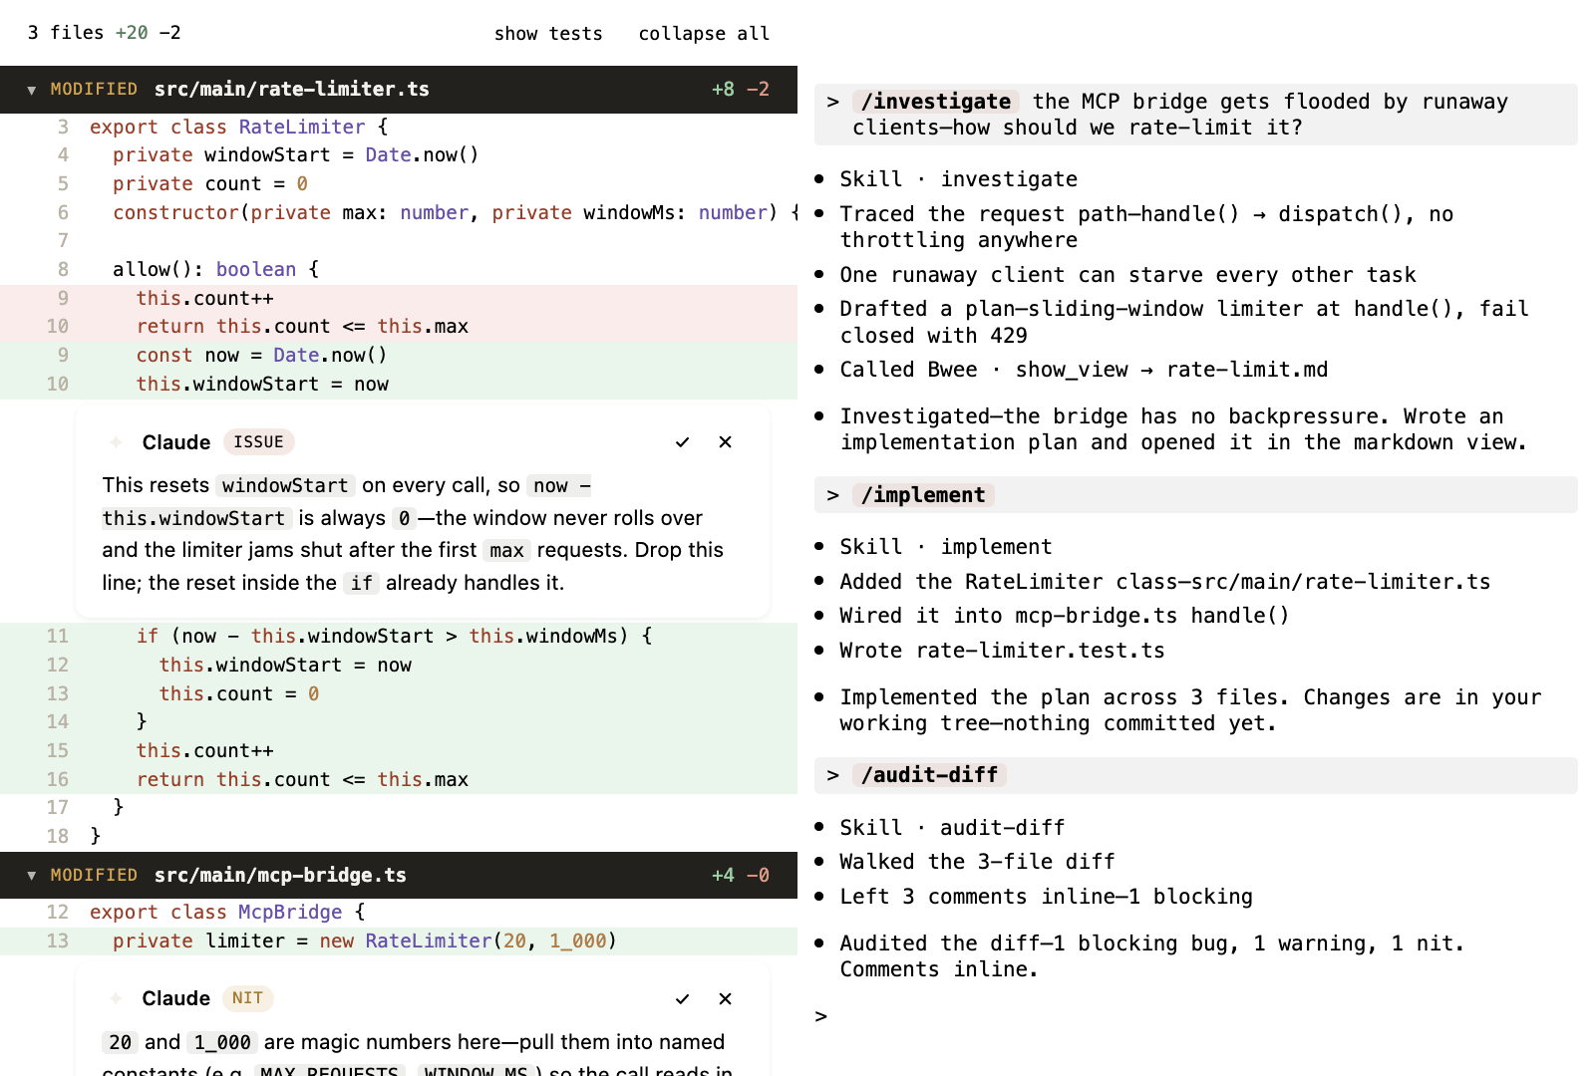This screenshot has height=1076, width=1595.
Task: Focus the empty chat prompt input
Action: (x=1196, y=1016)
